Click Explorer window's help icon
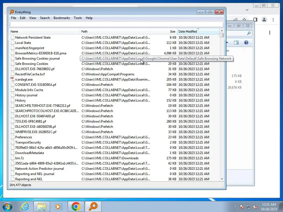Viewport: 283px width, 212px height. [x=246, y=43]
